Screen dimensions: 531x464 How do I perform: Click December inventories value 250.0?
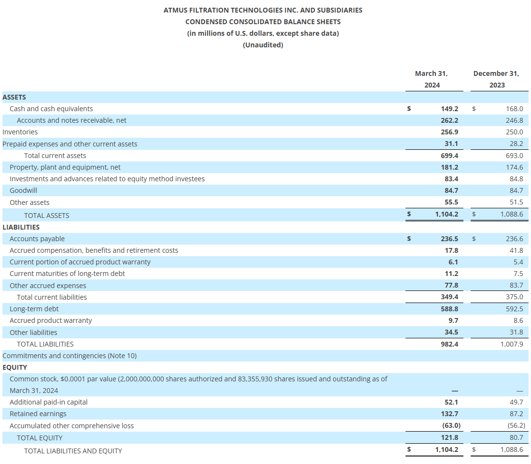[515, 132]
